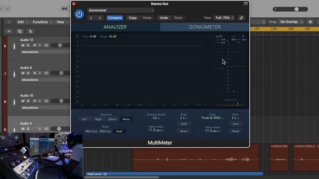This screenshot has width=319, height=179.
Task: Mute the Audio 12 track
Action: [23, 45]
